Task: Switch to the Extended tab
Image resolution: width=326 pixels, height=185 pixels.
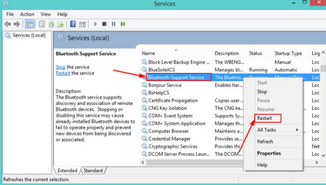Action: [x=67, y=170]
